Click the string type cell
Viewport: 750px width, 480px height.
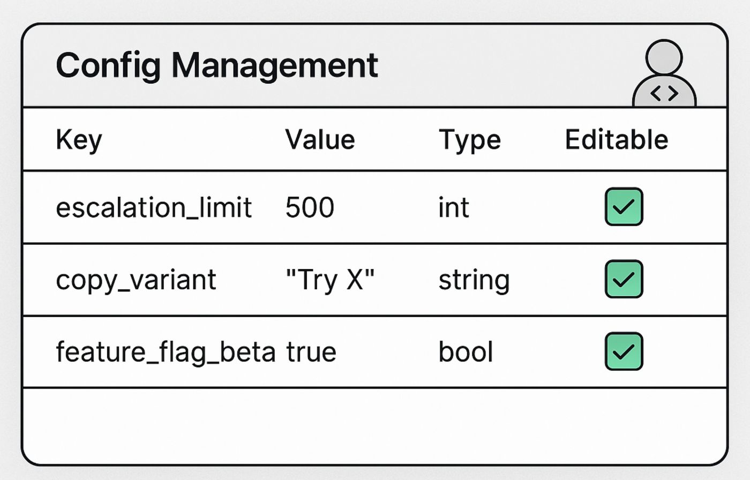(x=474, y=280)
